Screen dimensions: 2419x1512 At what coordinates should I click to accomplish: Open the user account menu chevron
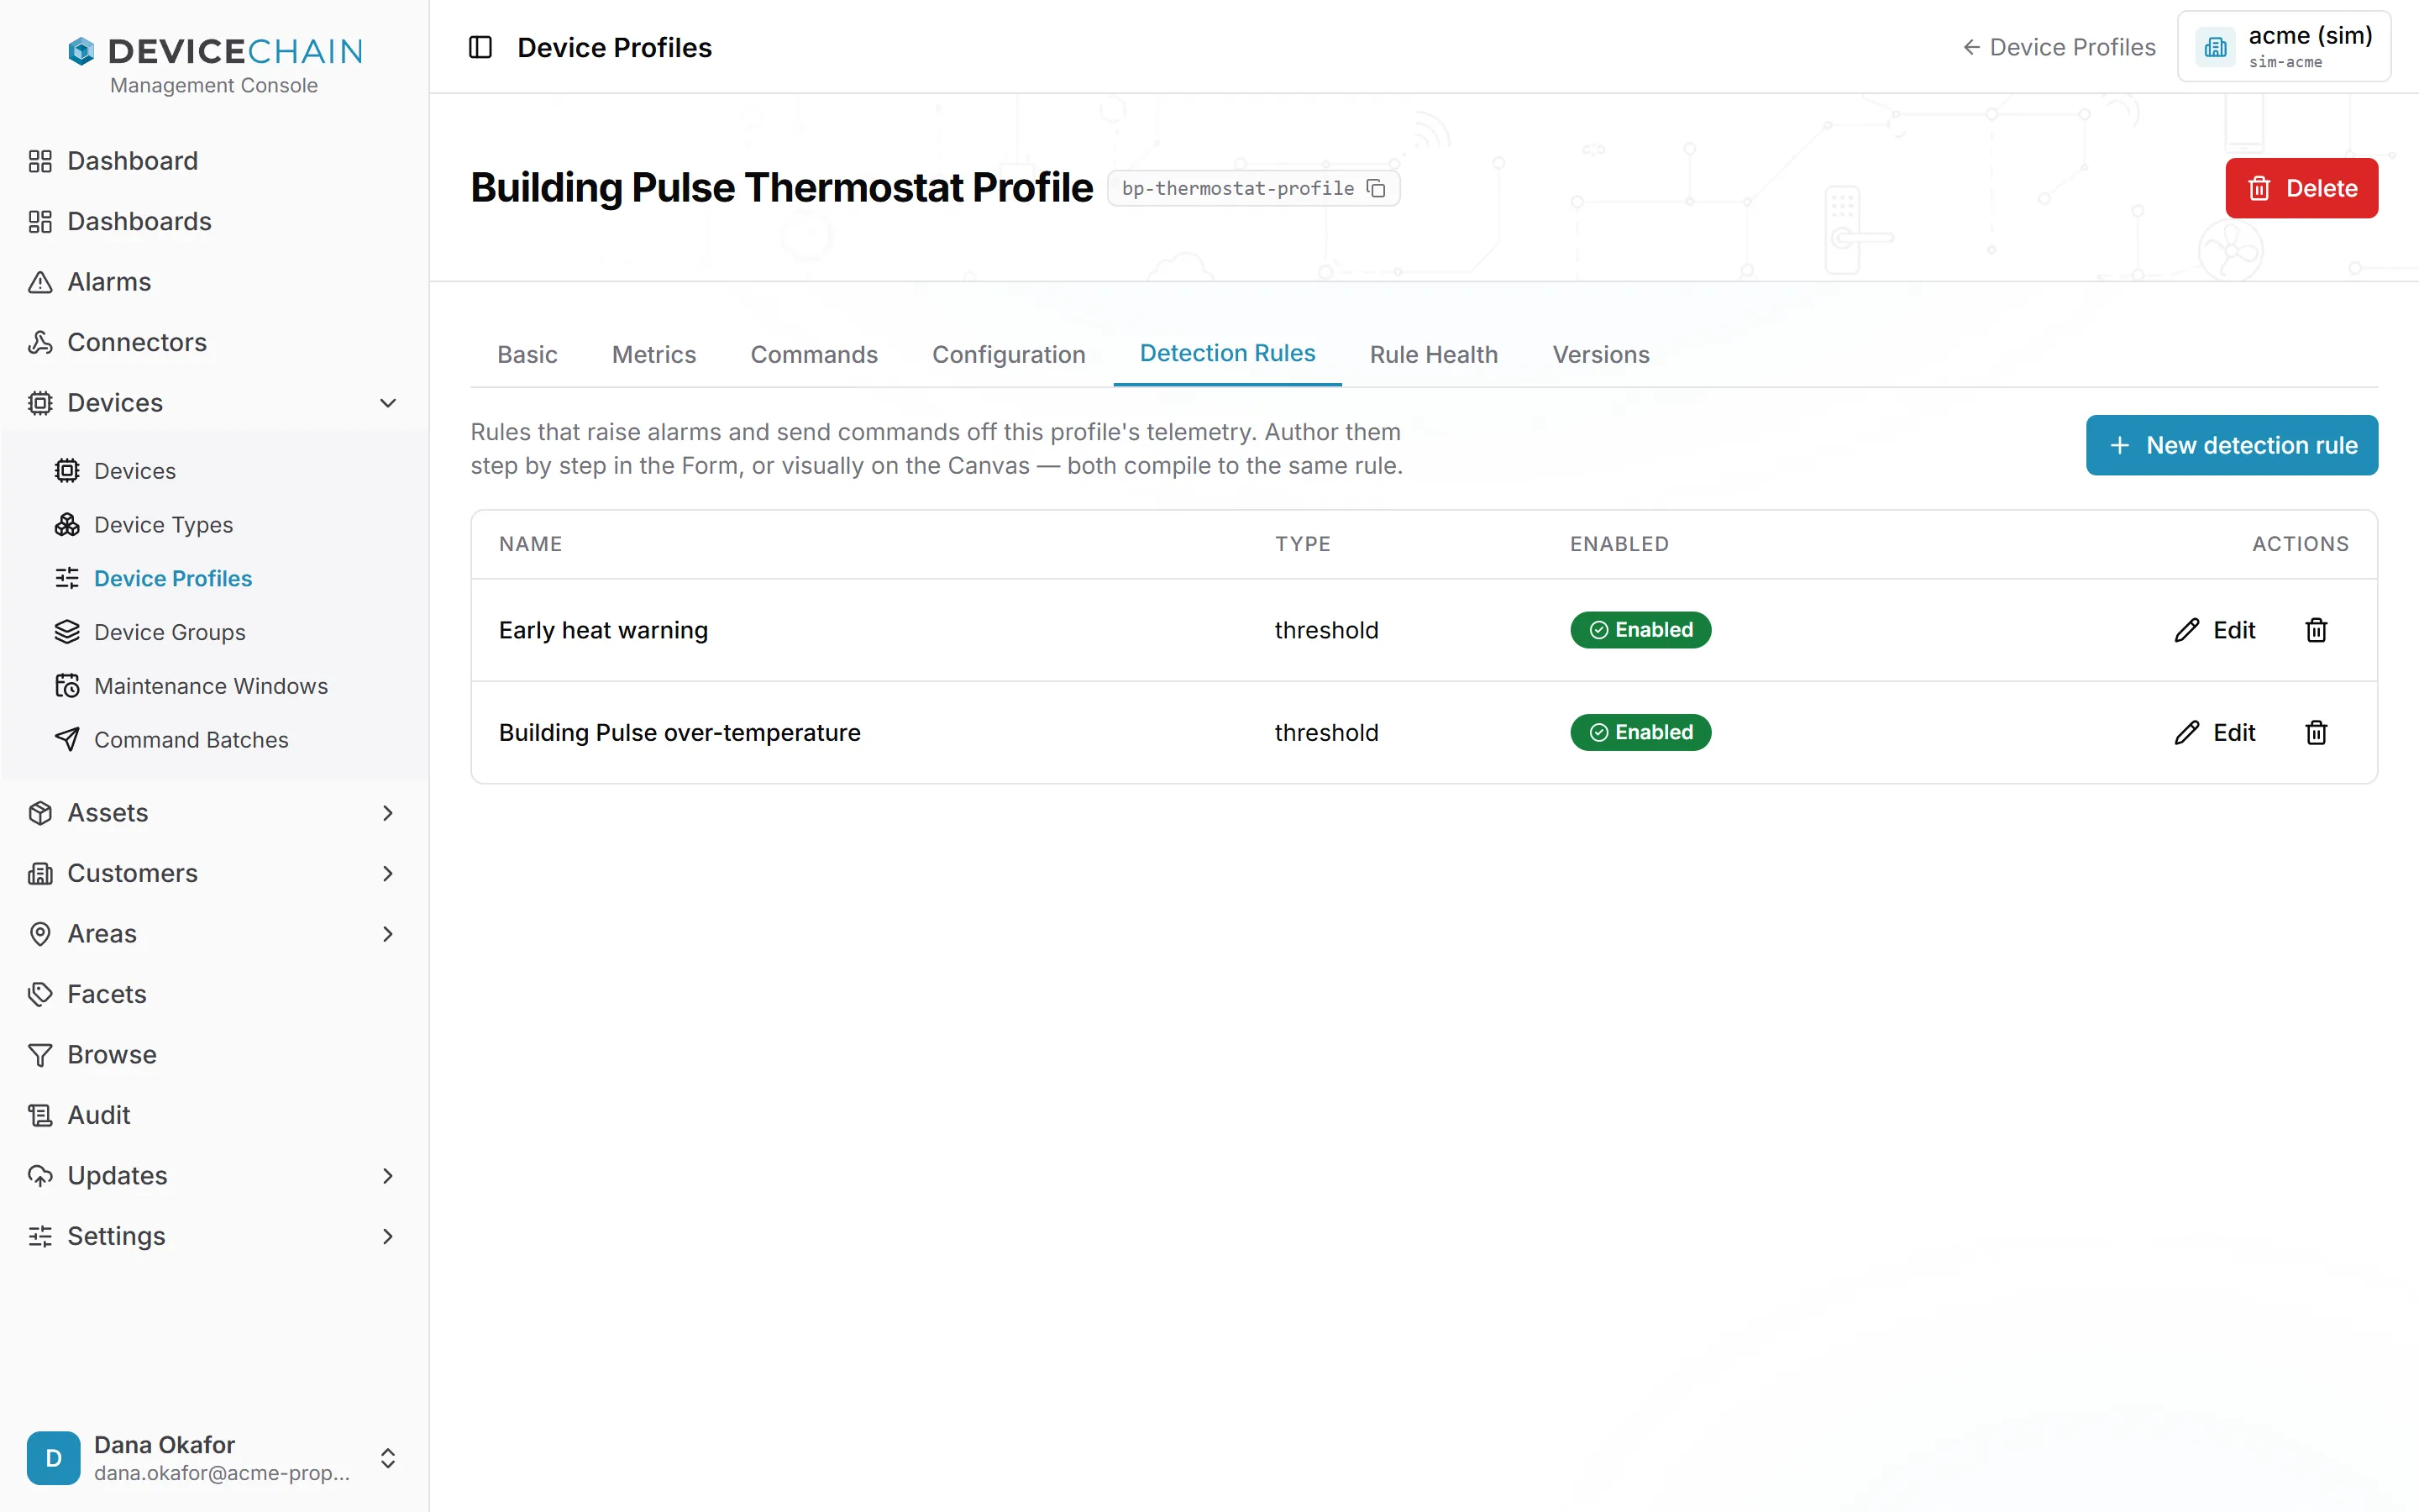point(388,1458)
